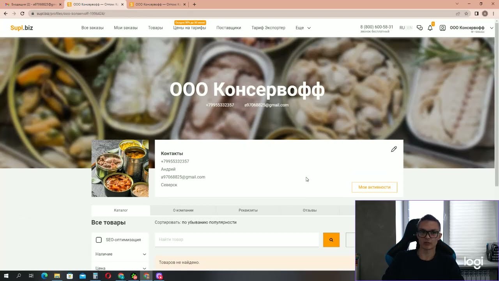499x281 pixels.
Task: Click the company canned food thumbnail image
Action: coord(120,169)
